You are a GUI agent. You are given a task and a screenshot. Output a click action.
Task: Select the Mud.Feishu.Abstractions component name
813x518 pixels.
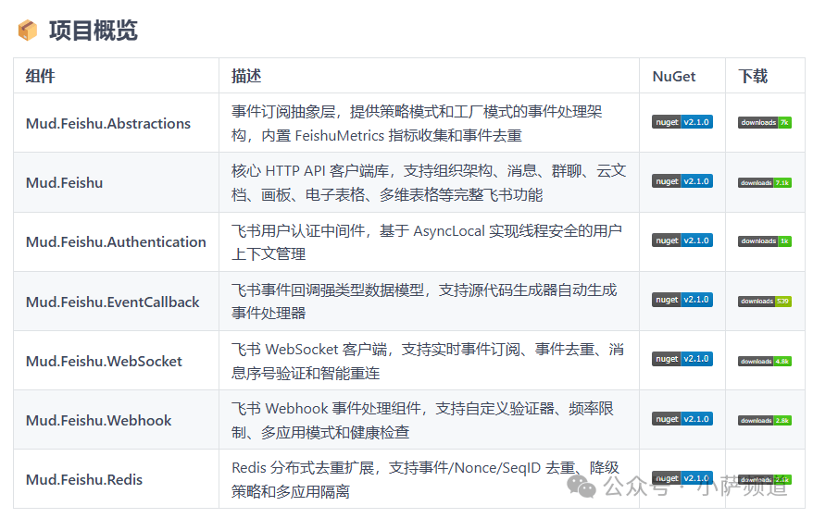point(108,123)
